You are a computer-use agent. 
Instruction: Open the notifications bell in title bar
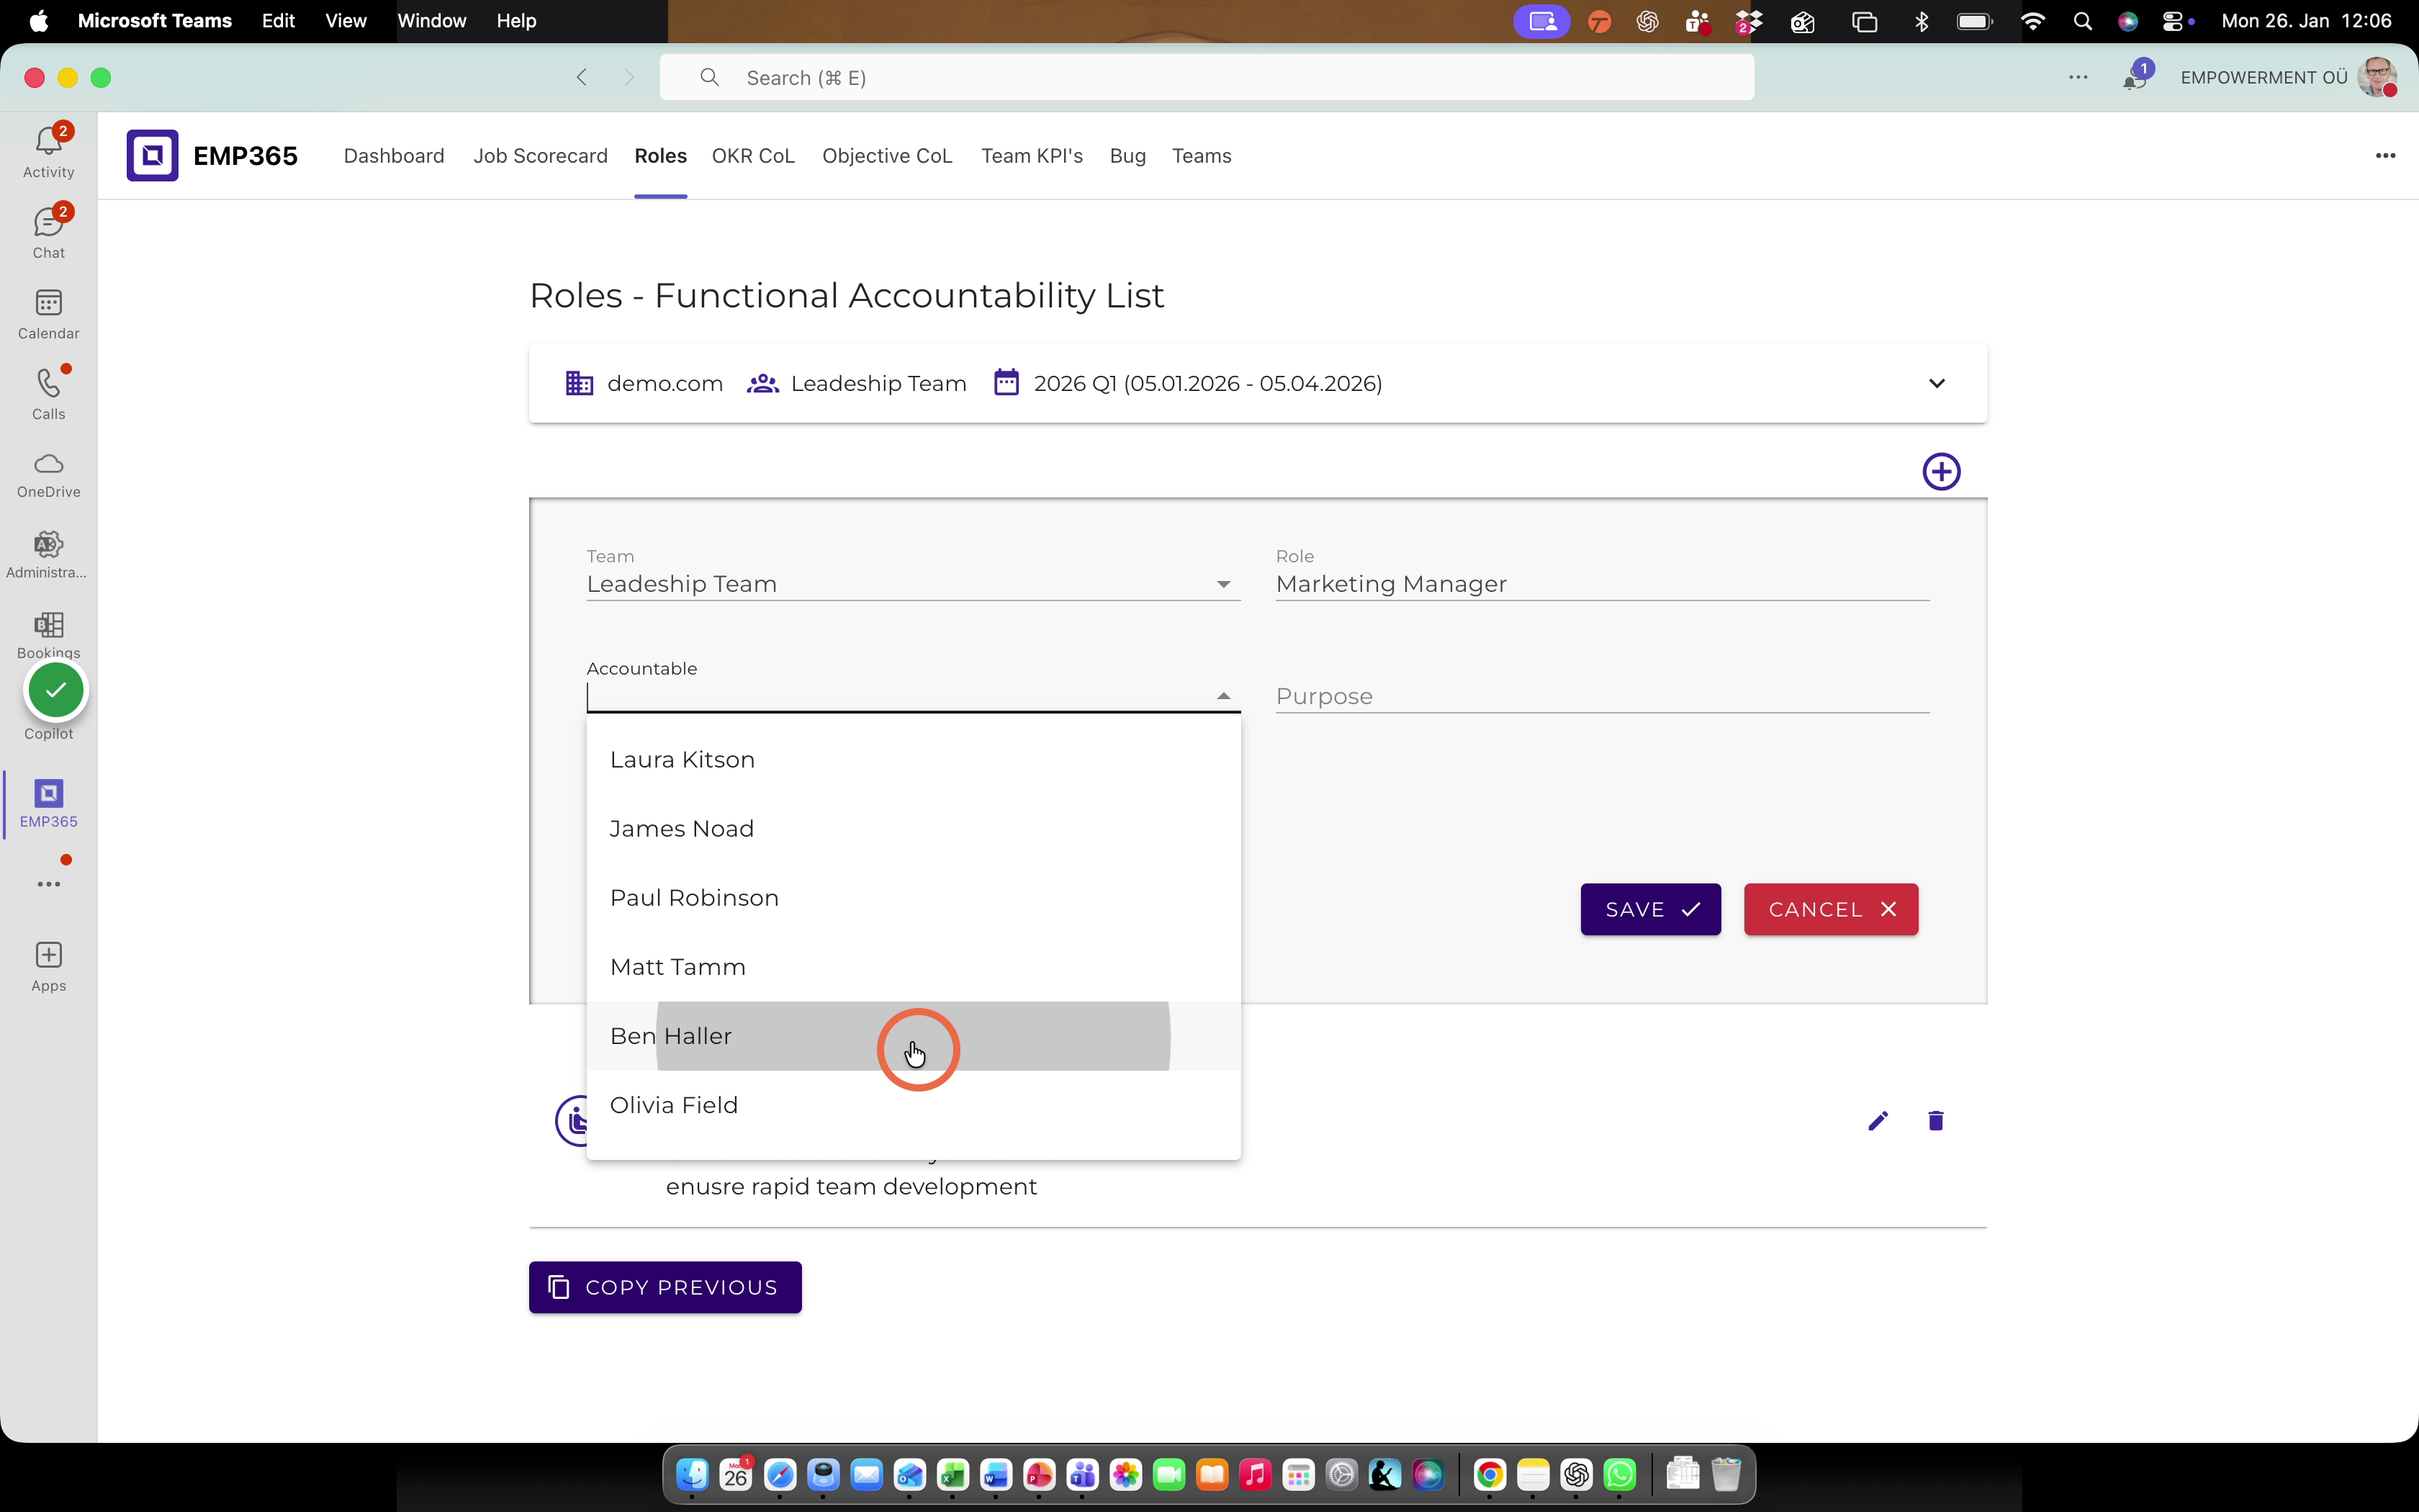(2136, 77)
